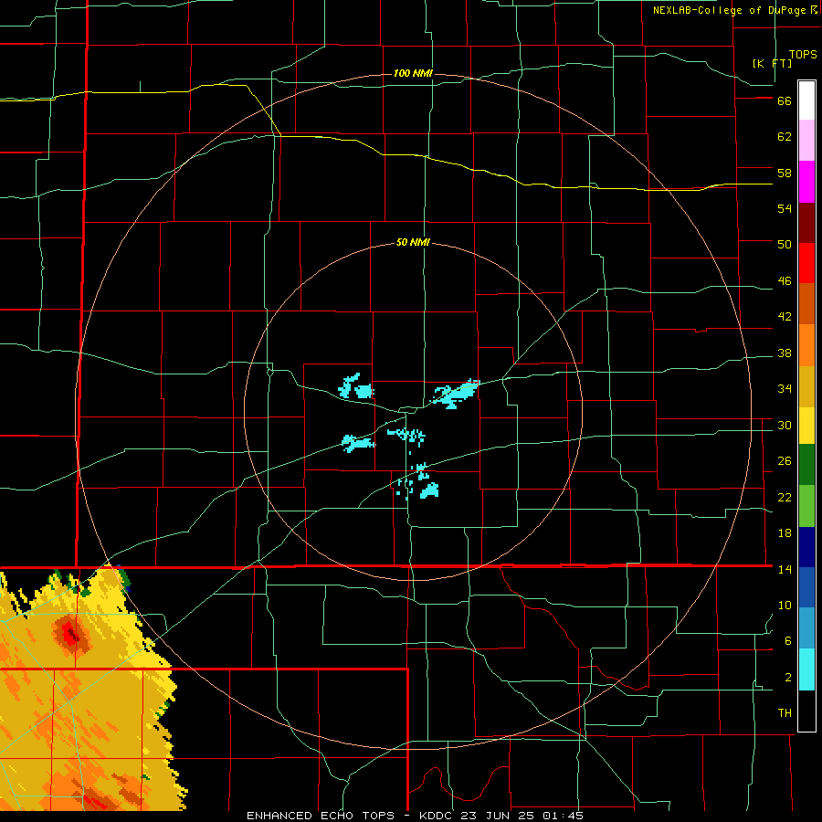Click the KDDC station identifier in the title
The image size is (822, 822).
coord(437,816)
